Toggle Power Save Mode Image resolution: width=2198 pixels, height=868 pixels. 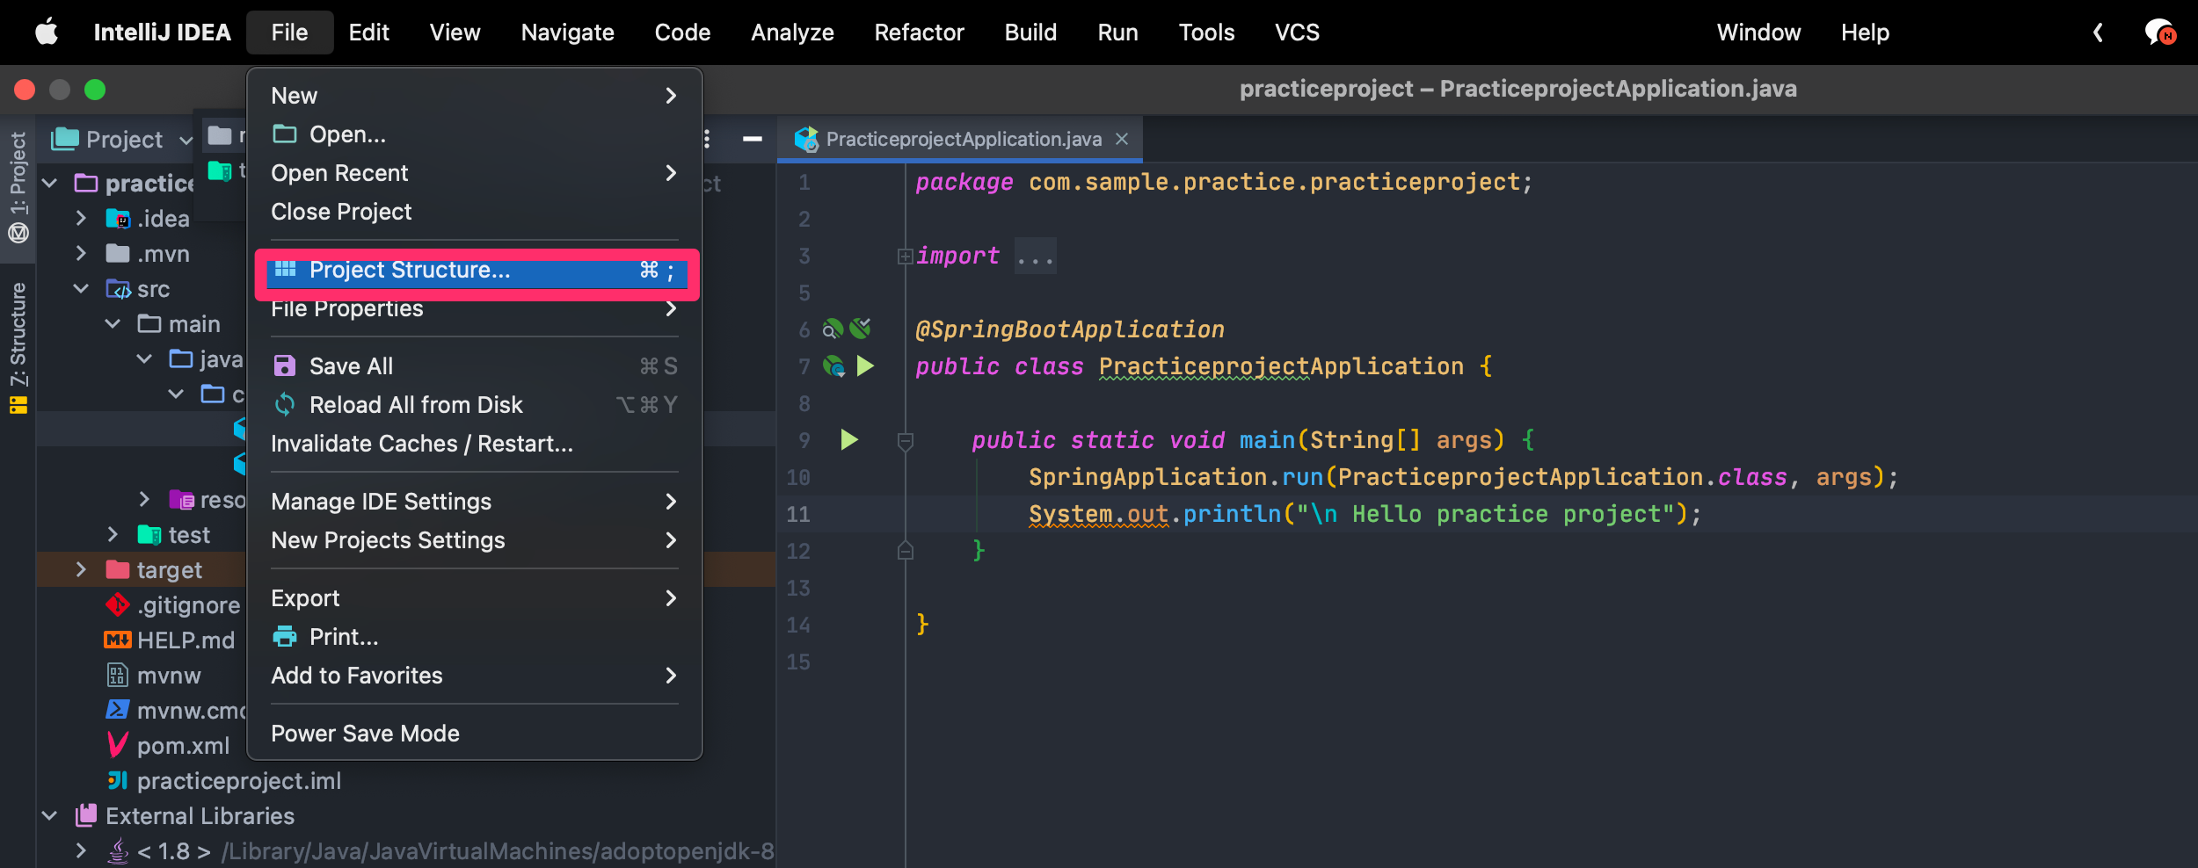pos(365,734)
